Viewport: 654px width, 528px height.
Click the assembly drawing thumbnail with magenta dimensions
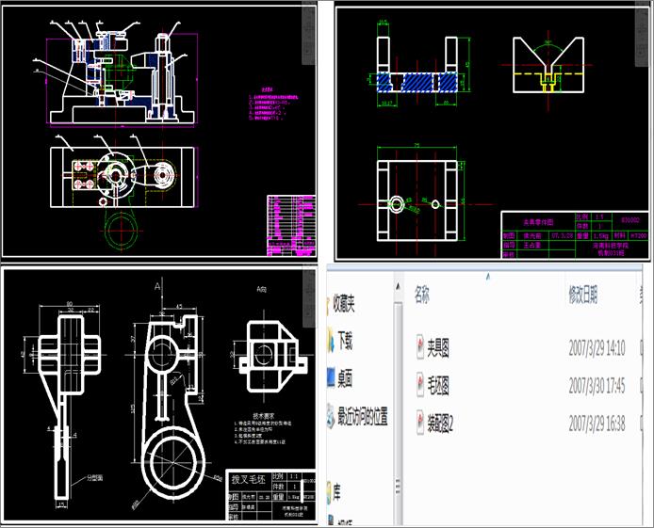[158, 132]
